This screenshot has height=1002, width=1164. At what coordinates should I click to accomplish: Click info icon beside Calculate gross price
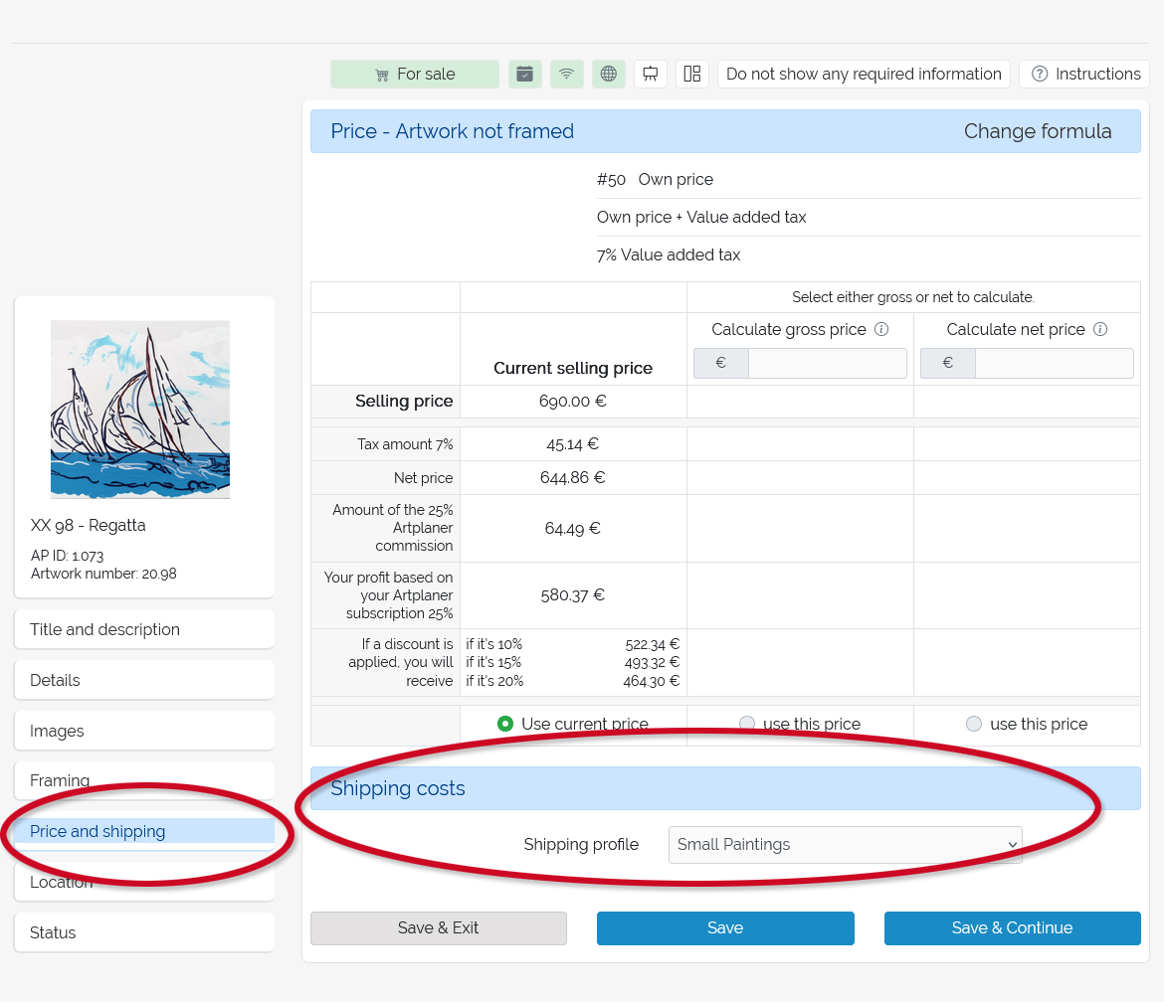[x=880, y=330]
